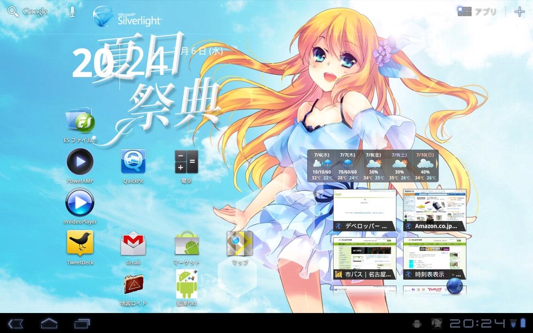Select the 7/8(金) weather forecast
Screen dimensions: 533x333
click(x=374, y=166)
